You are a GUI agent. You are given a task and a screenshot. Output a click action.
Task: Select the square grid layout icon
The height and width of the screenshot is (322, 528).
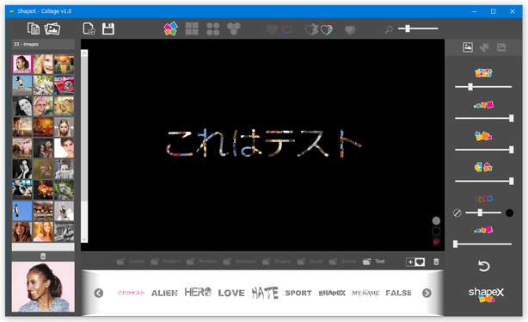[192, 29]
